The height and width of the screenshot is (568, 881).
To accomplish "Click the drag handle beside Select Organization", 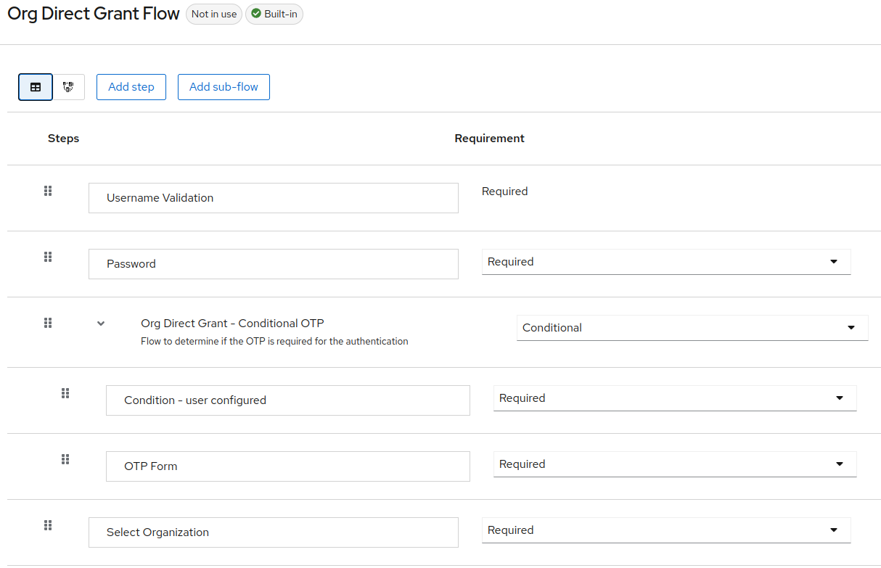I will (x=48, y=524).
